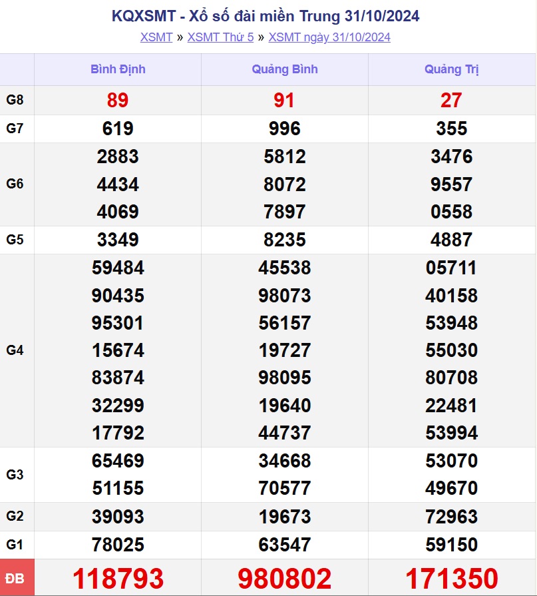Select the ĐB special prize label
537x596 pixels.
[x=15, y=579]
